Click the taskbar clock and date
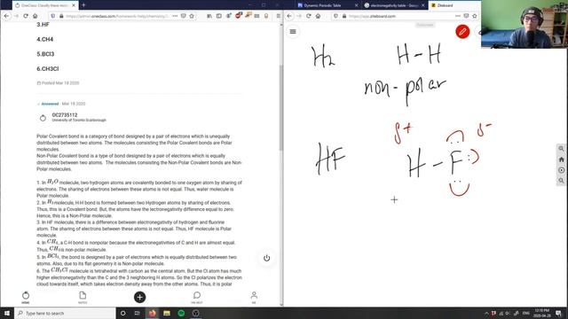This screenshot has height=319, width=568. point(541,313)
